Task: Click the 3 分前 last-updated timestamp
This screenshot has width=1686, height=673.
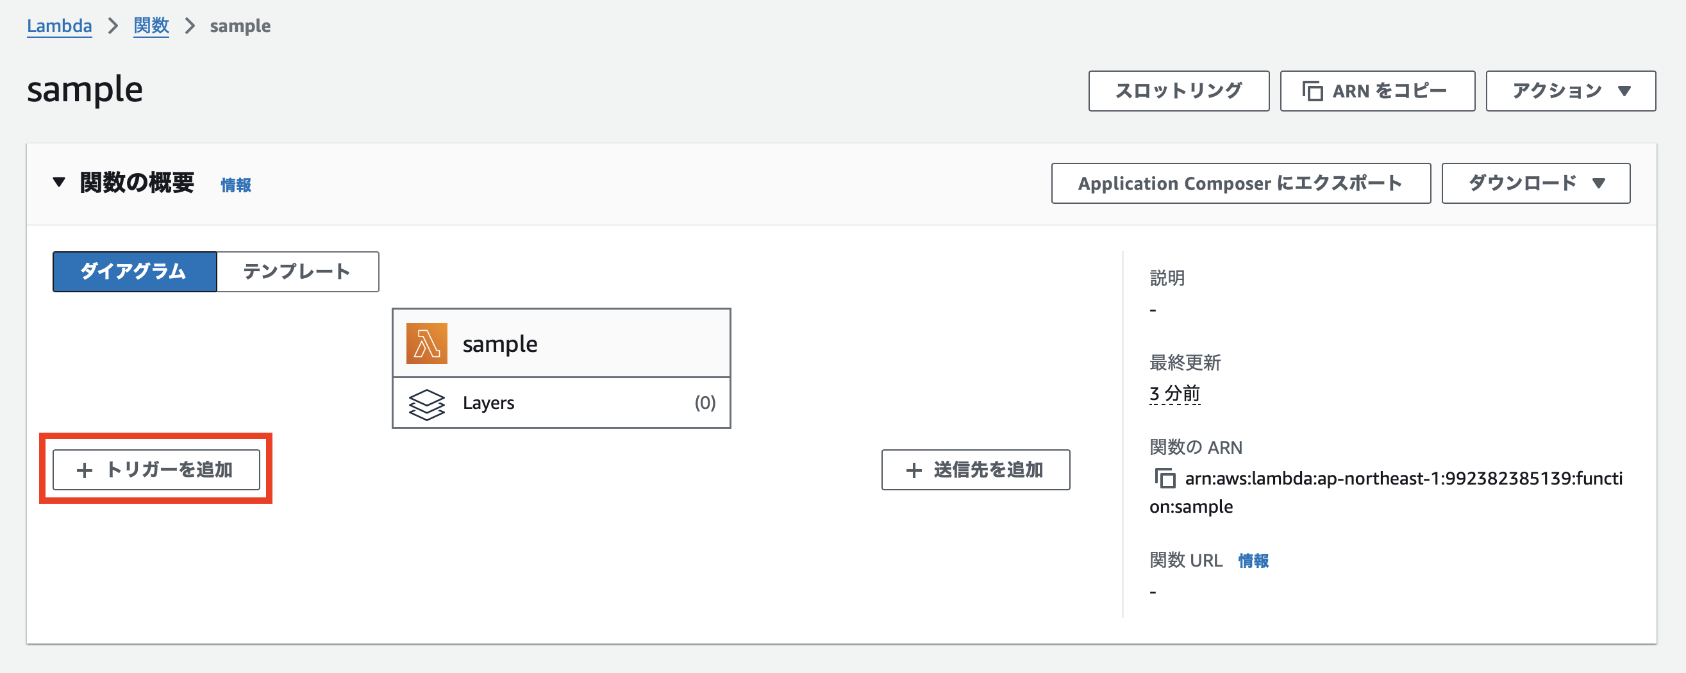Action: pos(1174,394)
